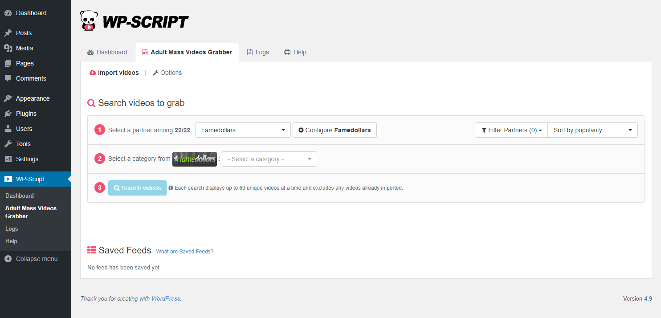Click the Posts pin icon in sidebar

[x=8, y=33]
